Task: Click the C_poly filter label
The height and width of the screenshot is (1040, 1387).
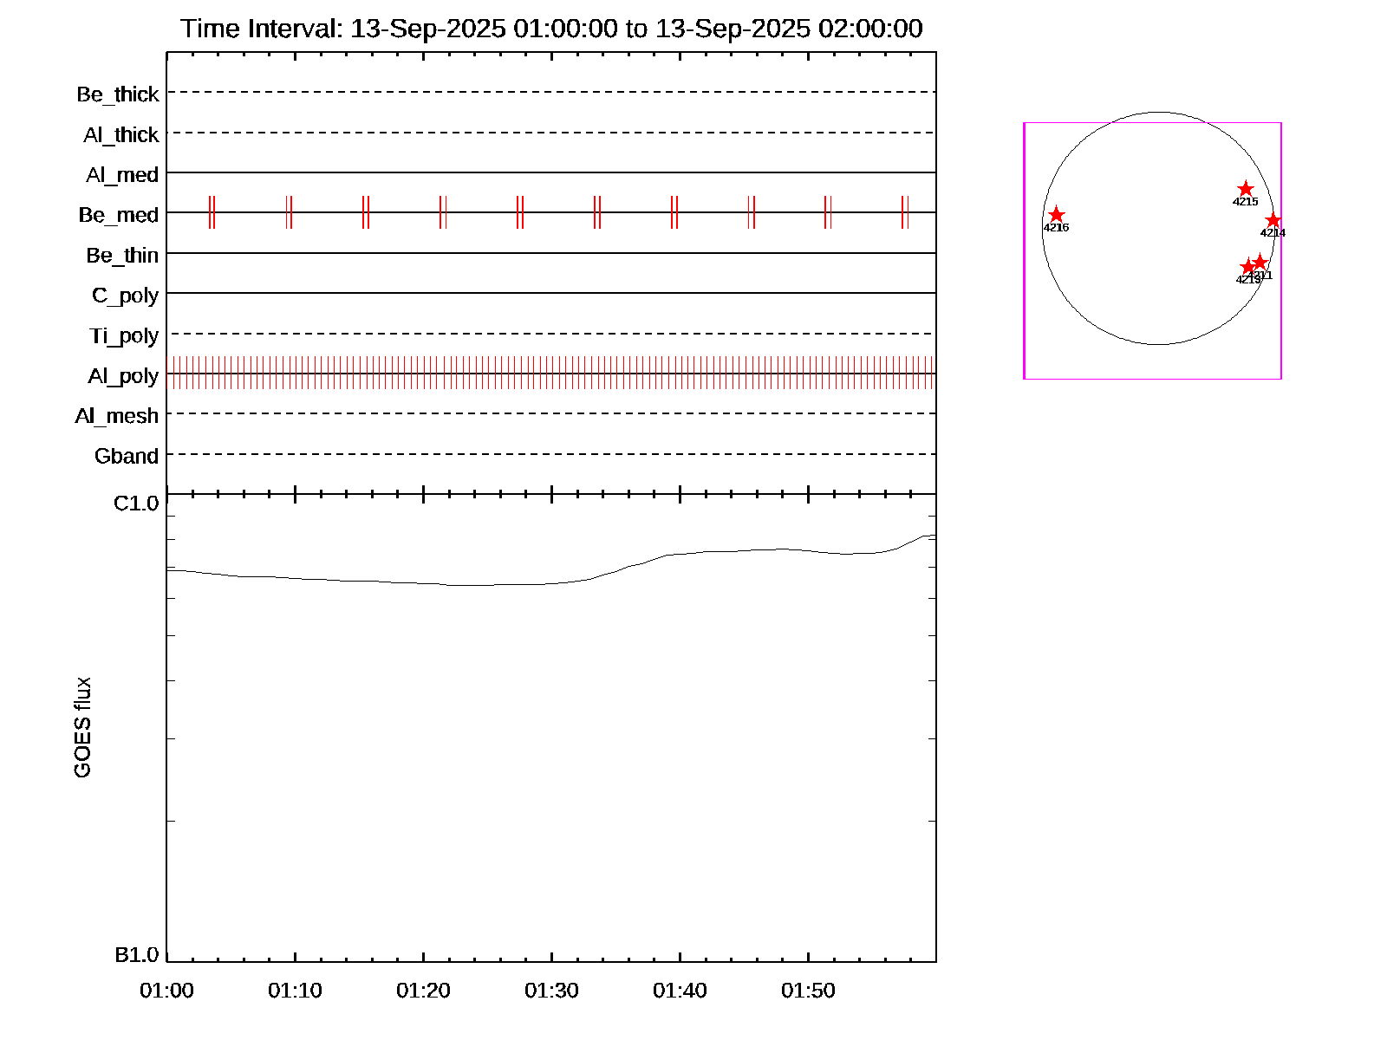Action: (x=125, y=296)
